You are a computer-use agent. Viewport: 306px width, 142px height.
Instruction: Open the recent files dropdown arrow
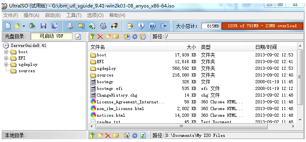[24, 26]
